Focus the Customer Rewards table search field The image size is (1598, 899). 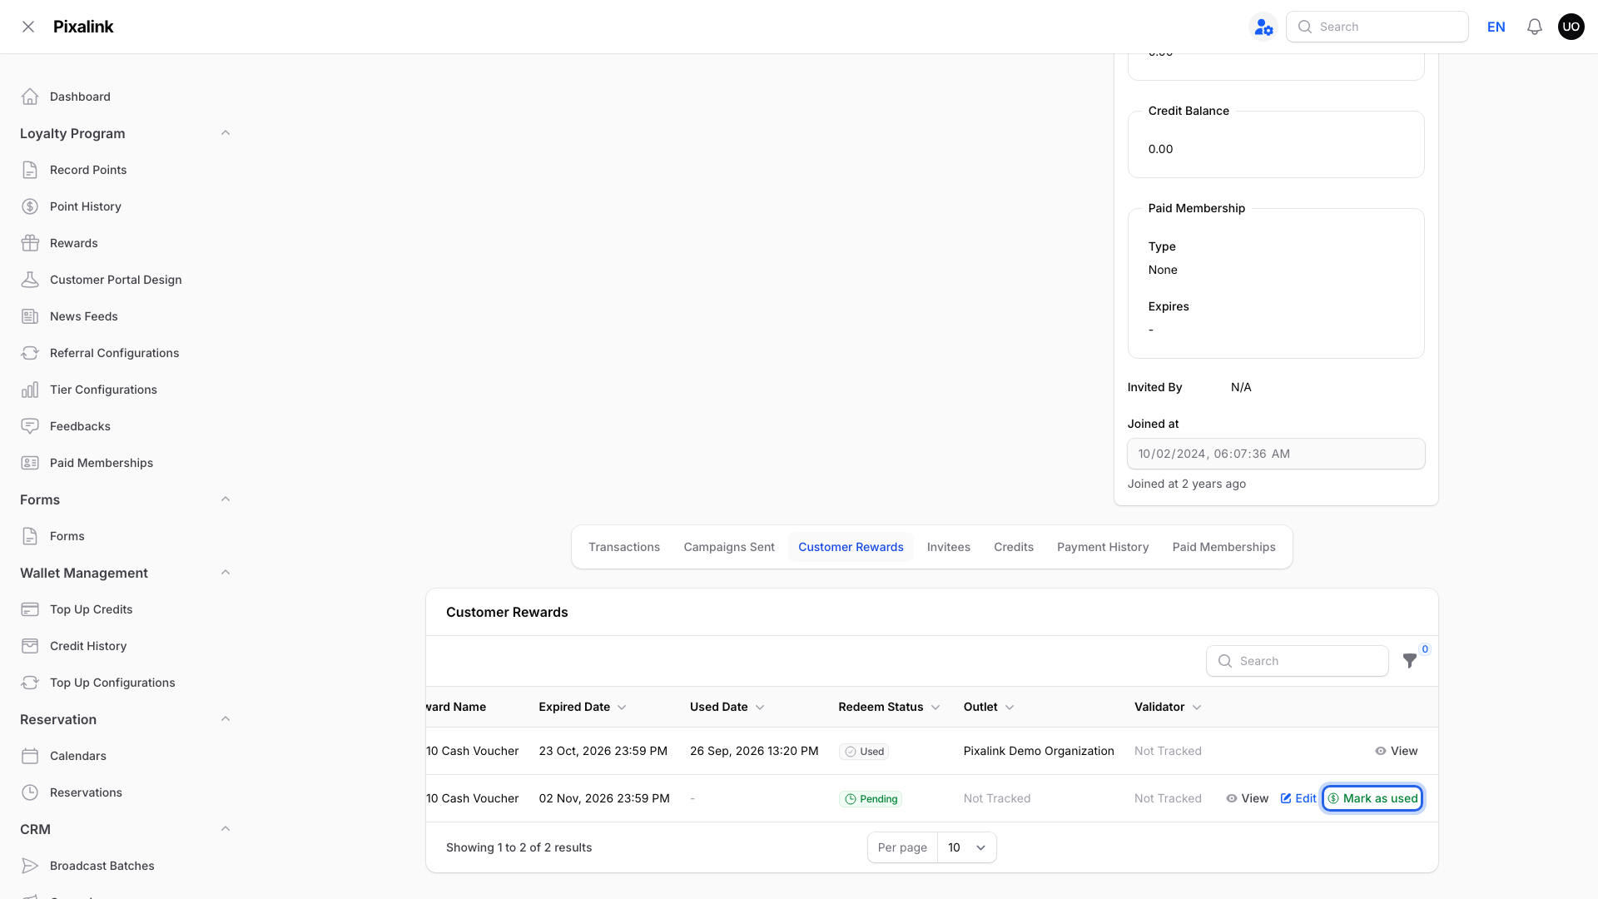click(1297, 661)
